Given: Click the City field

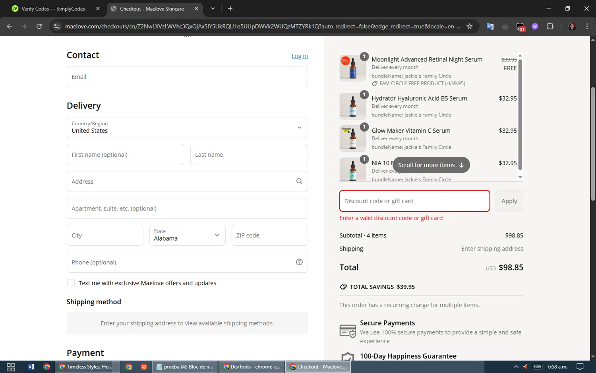Looking at the screenshot, I should [x=105, y=235].
